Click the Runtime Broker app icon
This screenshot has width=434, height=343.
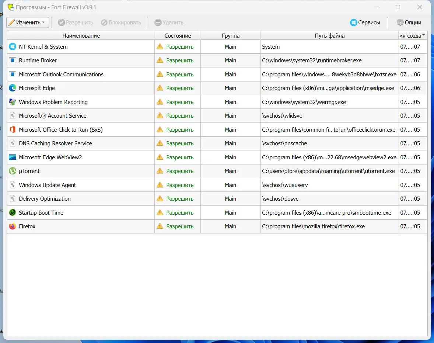point(13,60)
